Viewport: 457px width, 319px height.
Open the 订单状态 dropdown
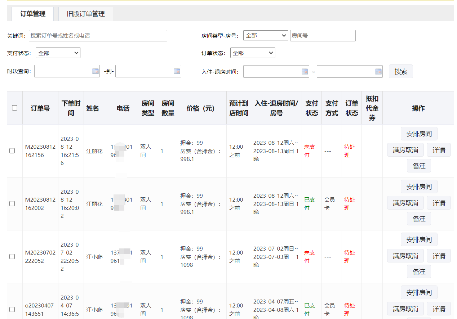pos(253,53)
